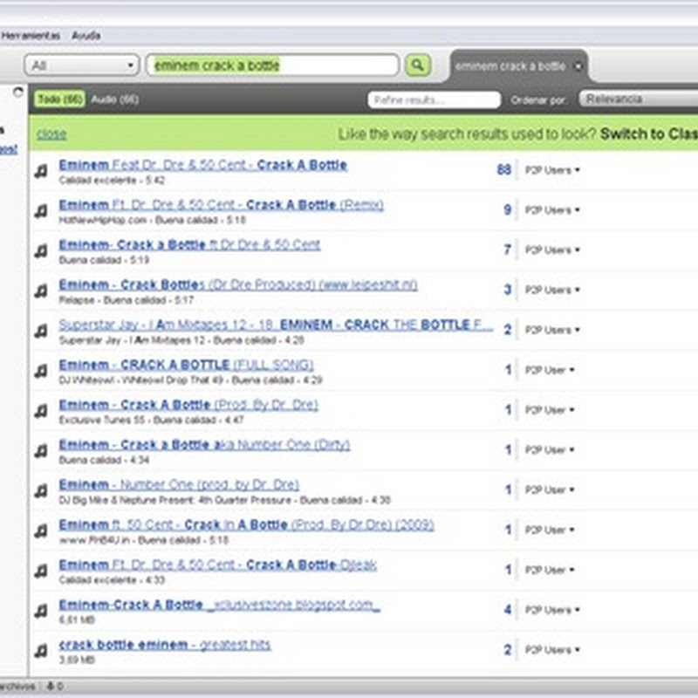698x698 pixels.
Task: Click the 'close' link in green banner
Action: (x=51, y=133)
